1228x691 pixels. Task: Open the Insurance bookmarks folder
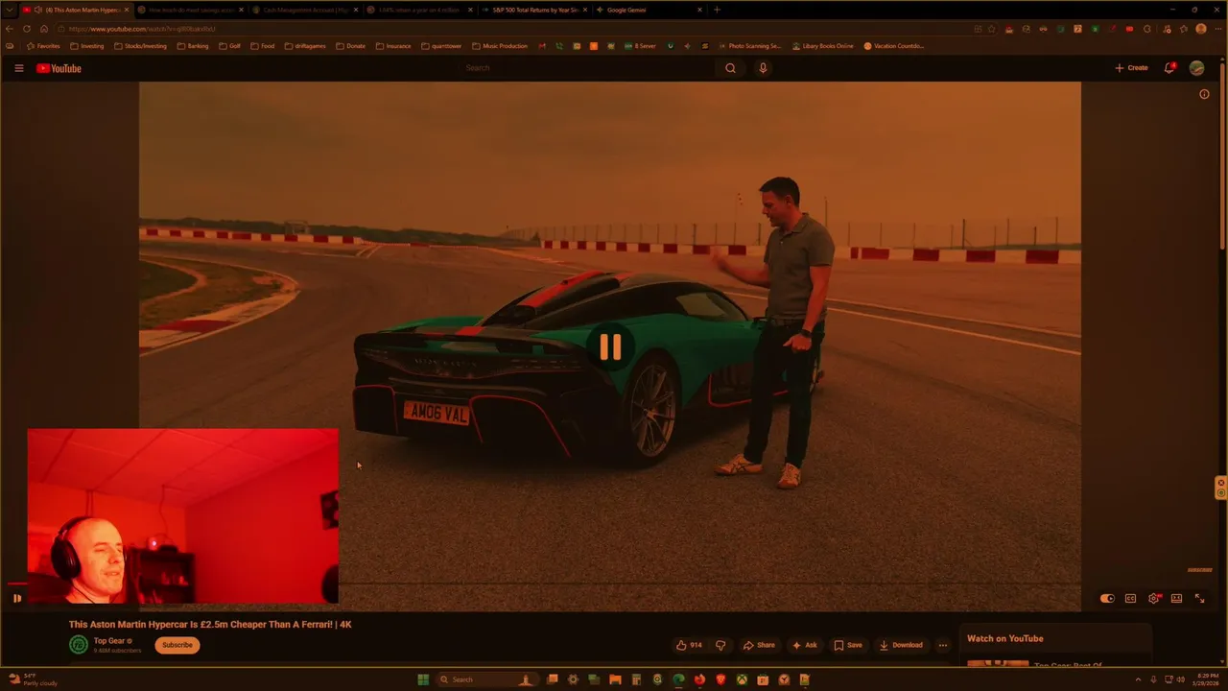[393, 46]
